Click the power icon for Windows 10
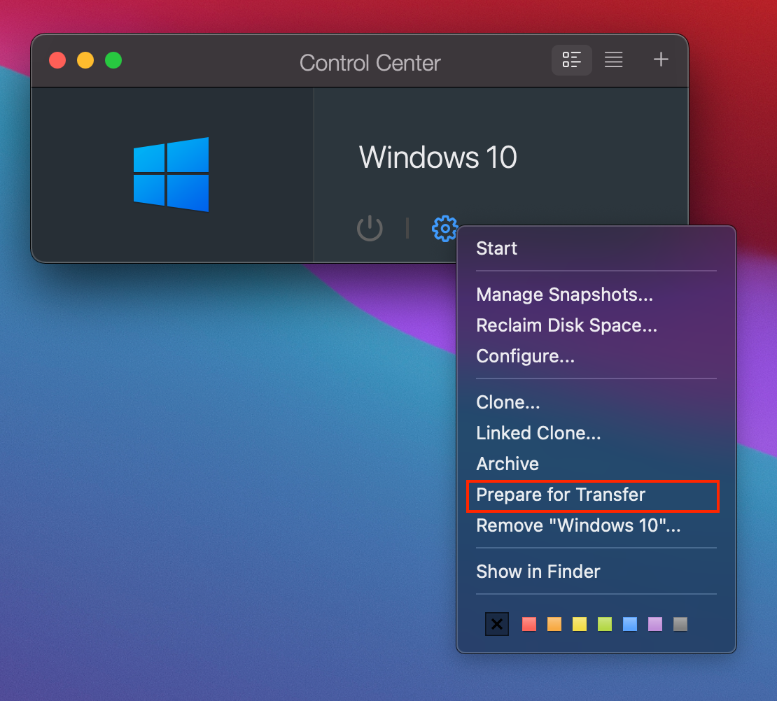Viewport: 777px width, 701px height. tap(370, 229)
